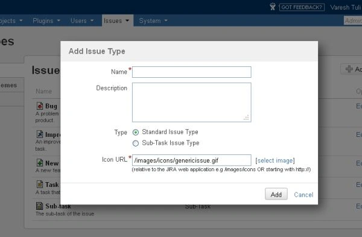Open the Projects menu in background
The image size is (362, 237).
(11, 21)
